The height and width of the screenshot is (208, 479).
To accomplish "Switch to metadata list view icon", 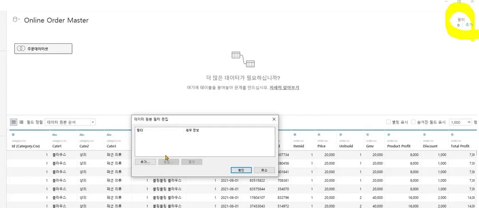I will (x=22, y=122).
